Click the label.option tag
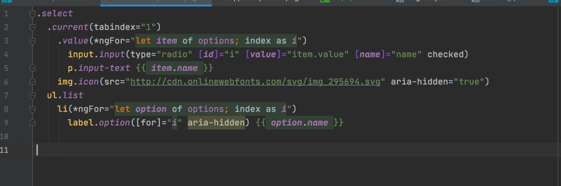 point(99,123)
